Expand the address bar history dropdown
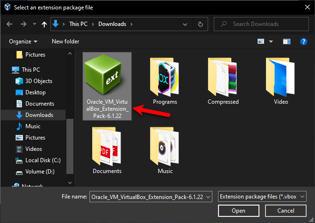315x223 pixels. pyautogui.click(x=185, y=25)
